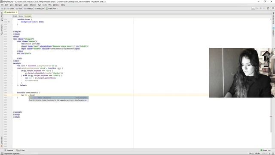Open the Navigate menu

pos(18,5)
